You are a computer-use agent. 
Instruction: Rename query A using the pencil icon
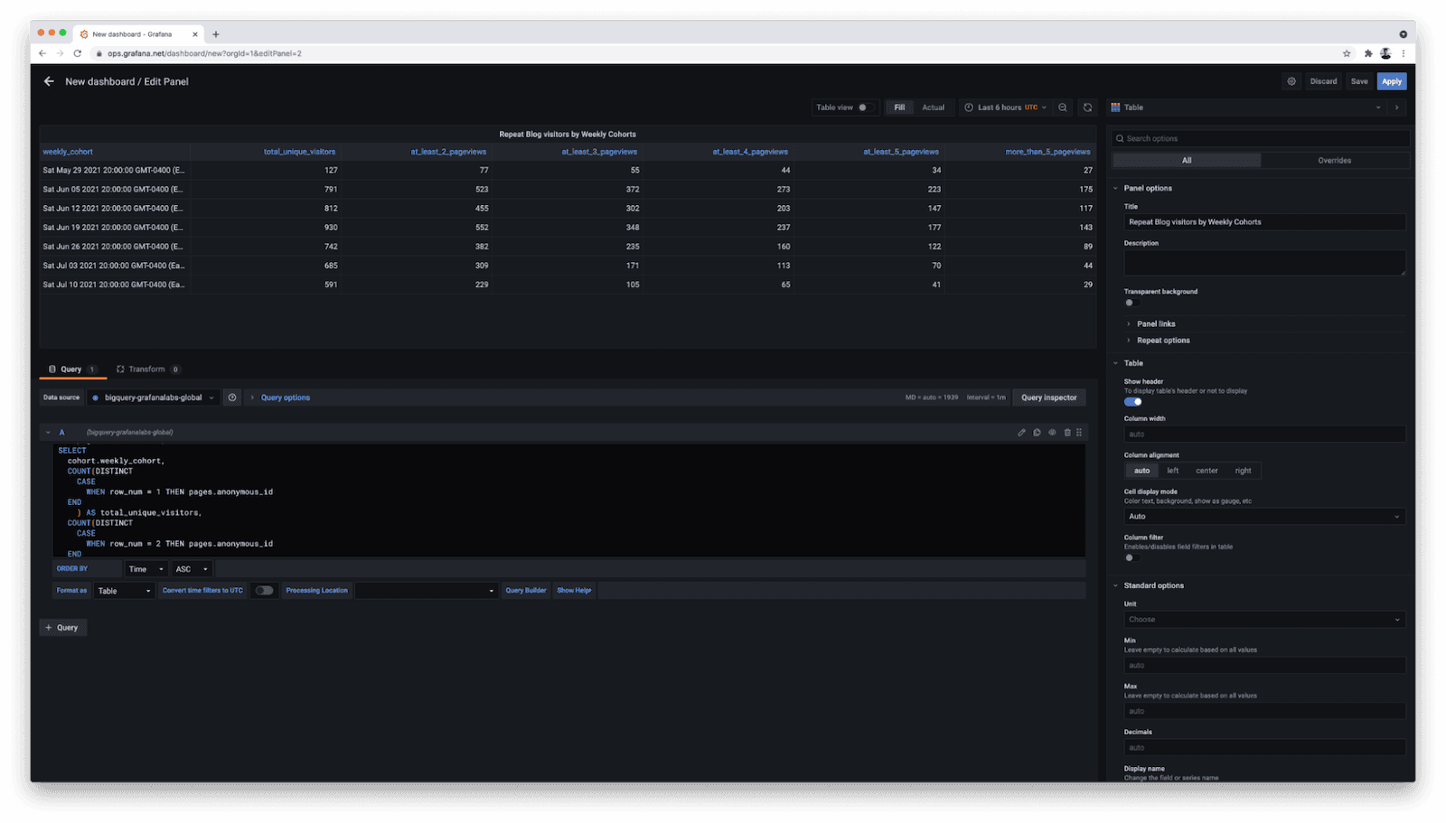[1022, 433]
